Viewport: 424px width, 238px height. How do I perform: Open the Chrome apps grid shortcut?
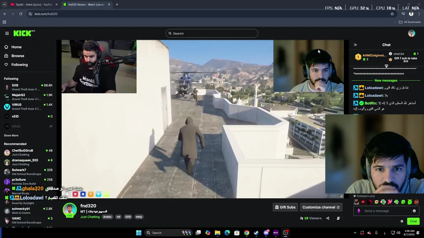point(4,22)
